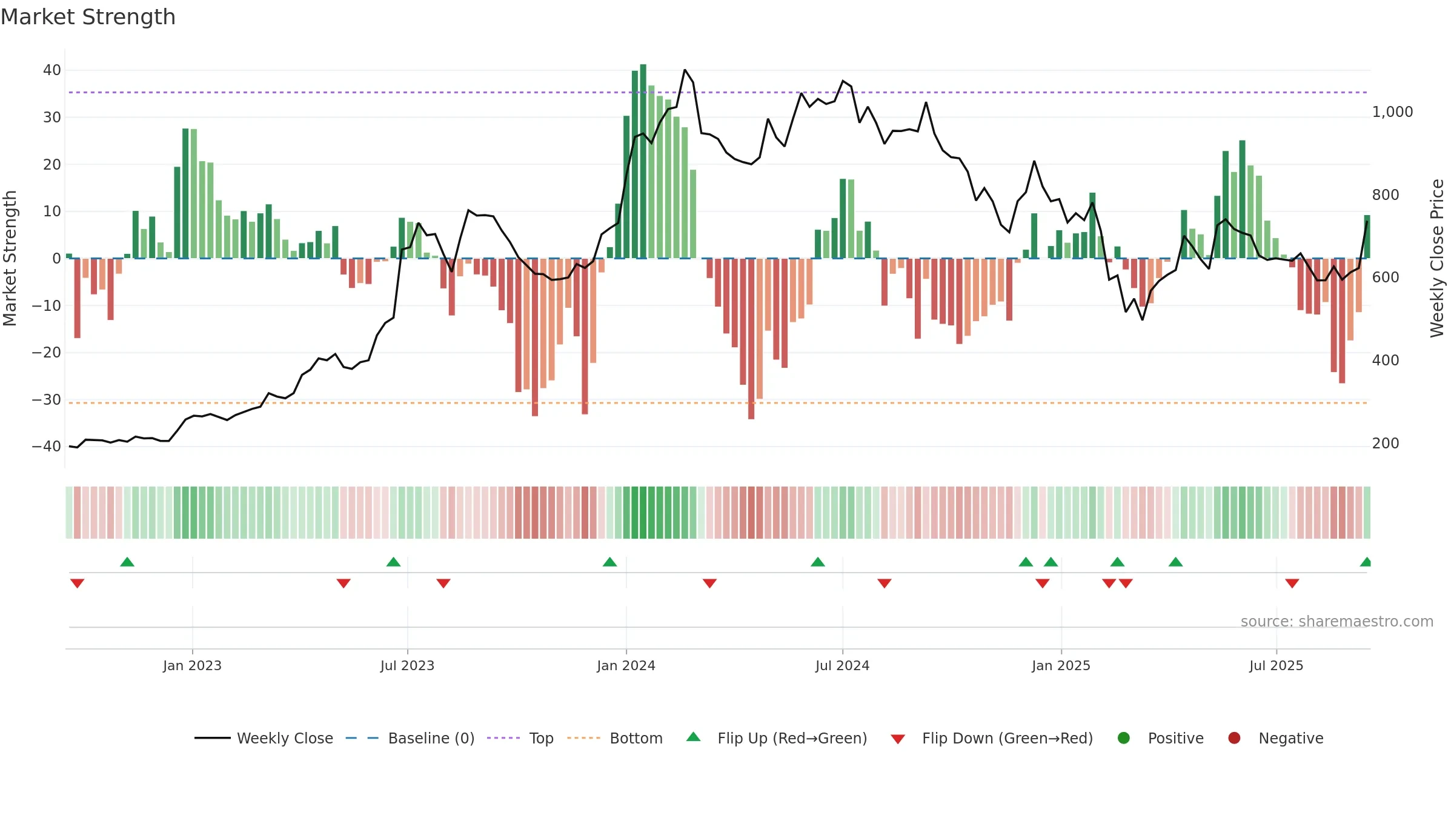Click the −40 tick on left axis
This screenshot has width=1454, height=818.
47,447
